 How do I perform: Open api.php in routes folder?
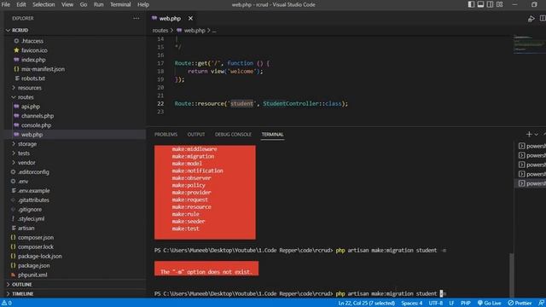click(31, 107)
